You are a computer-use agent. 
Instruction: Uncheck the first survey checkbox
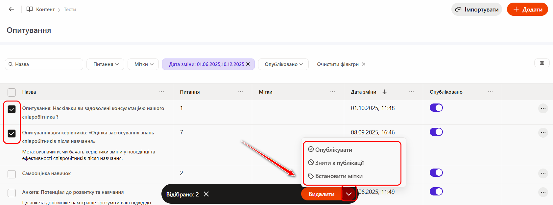[12, 109]
